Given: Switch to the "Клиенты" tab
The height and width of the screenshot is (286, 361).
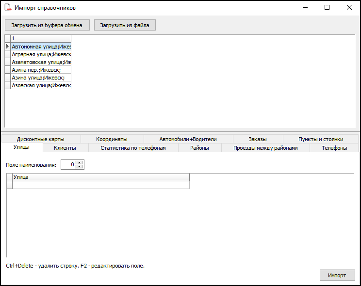Looking at the screenshot, I should tap(65, 148).
